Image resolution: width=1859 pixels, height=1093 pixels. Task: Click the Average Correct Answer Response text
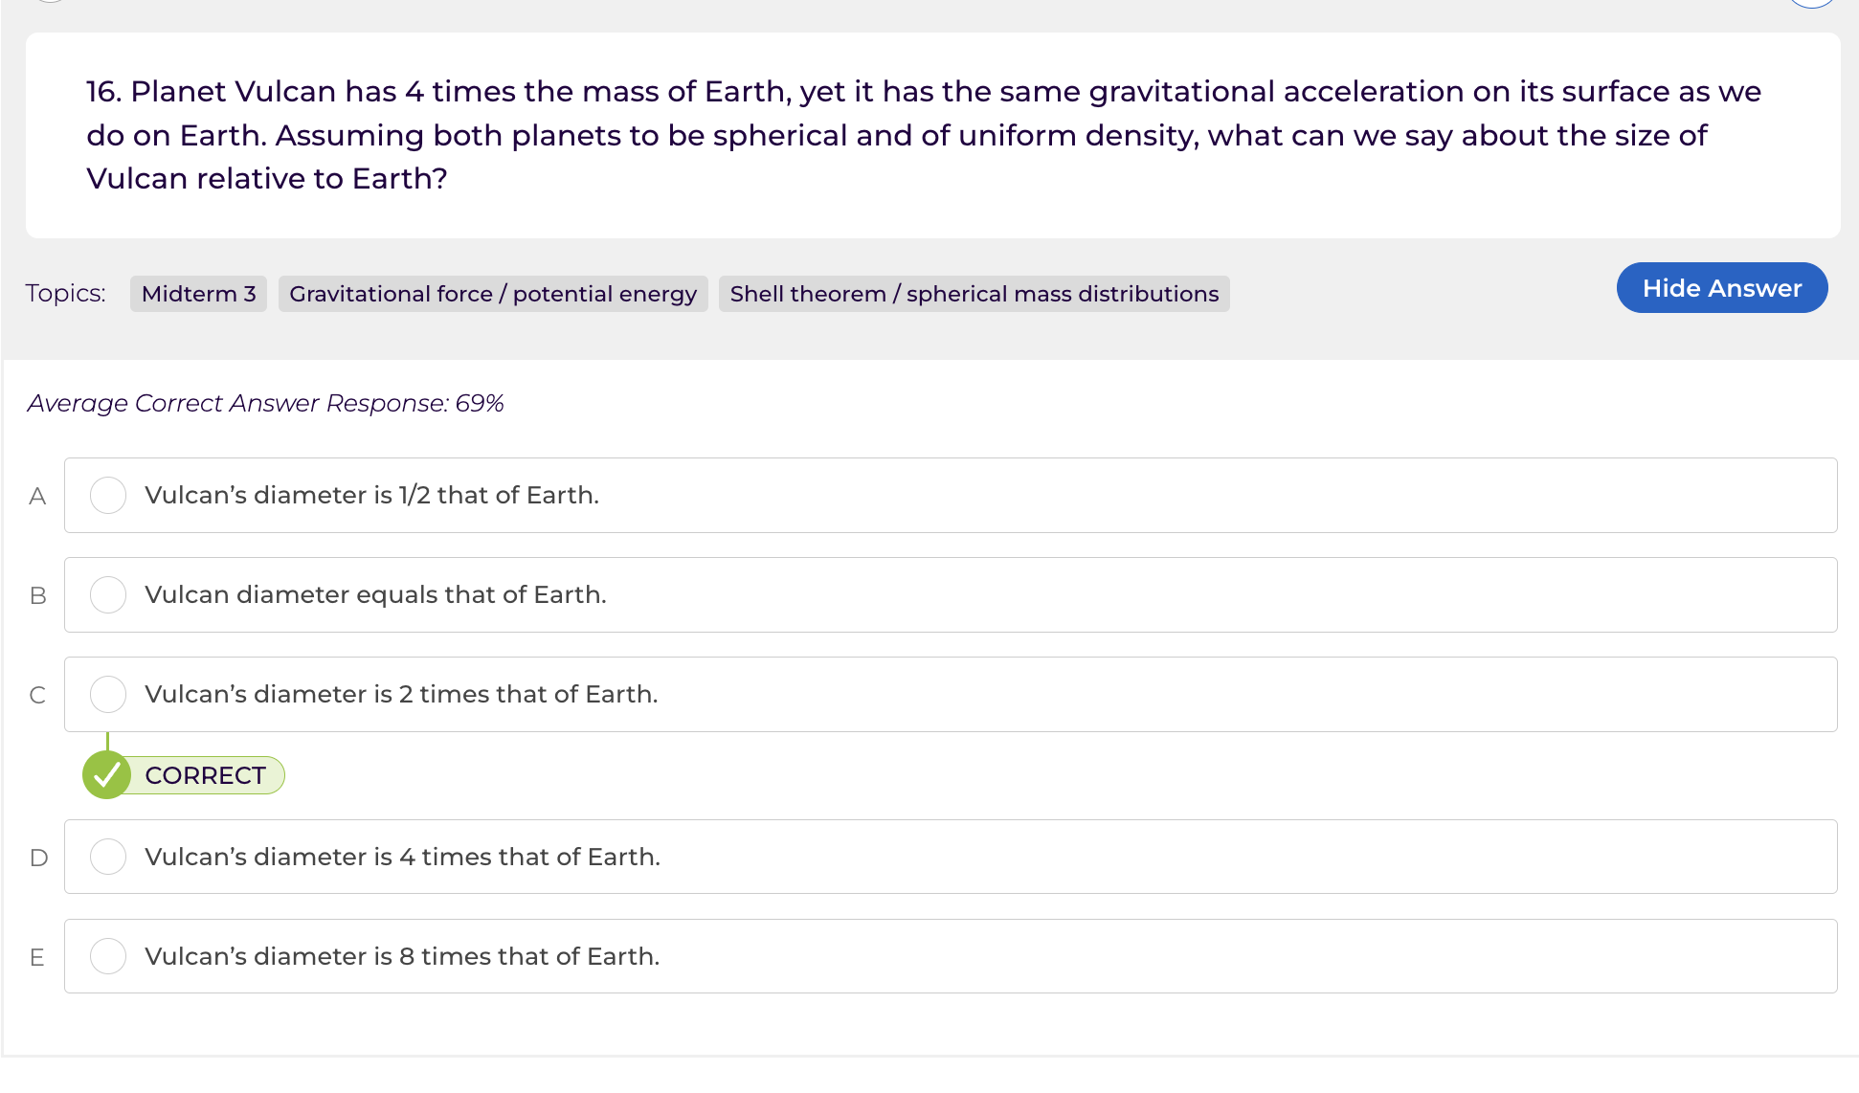264,403
